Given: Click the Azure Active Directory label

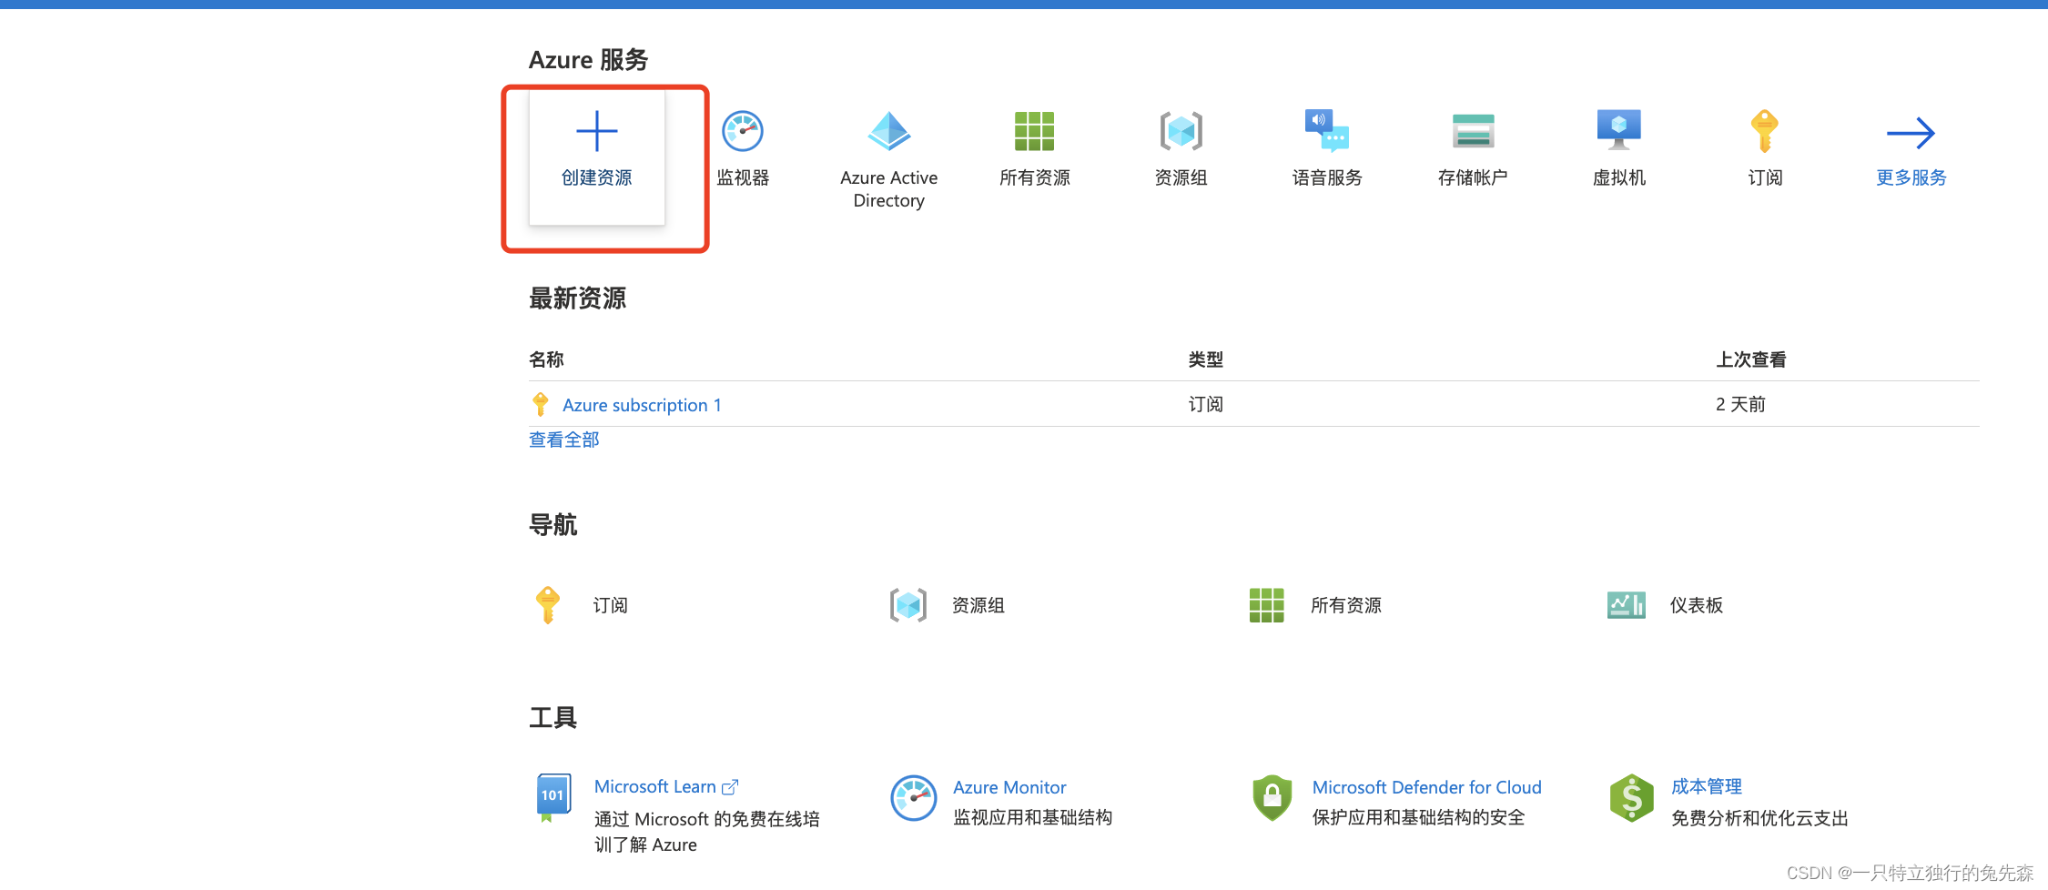Looking at the screenshot, I should pos(888,189).
